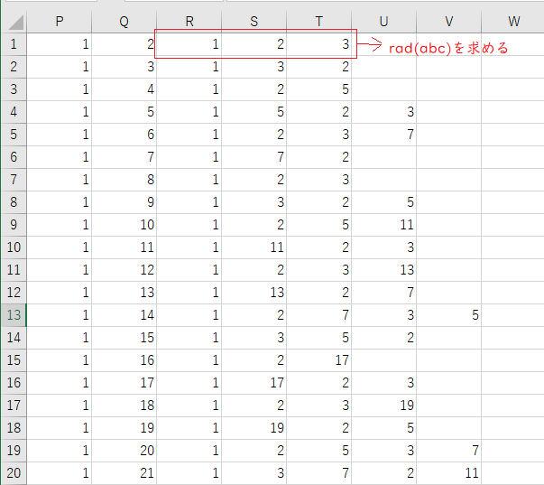Select cell T15 containing 17
The width and height of the screenshot is (544, 485).
[x=319, y=360]
